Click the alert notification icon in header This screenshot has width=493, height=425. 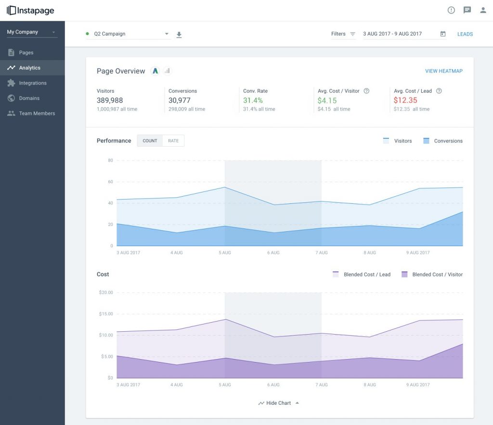point(451,10)
